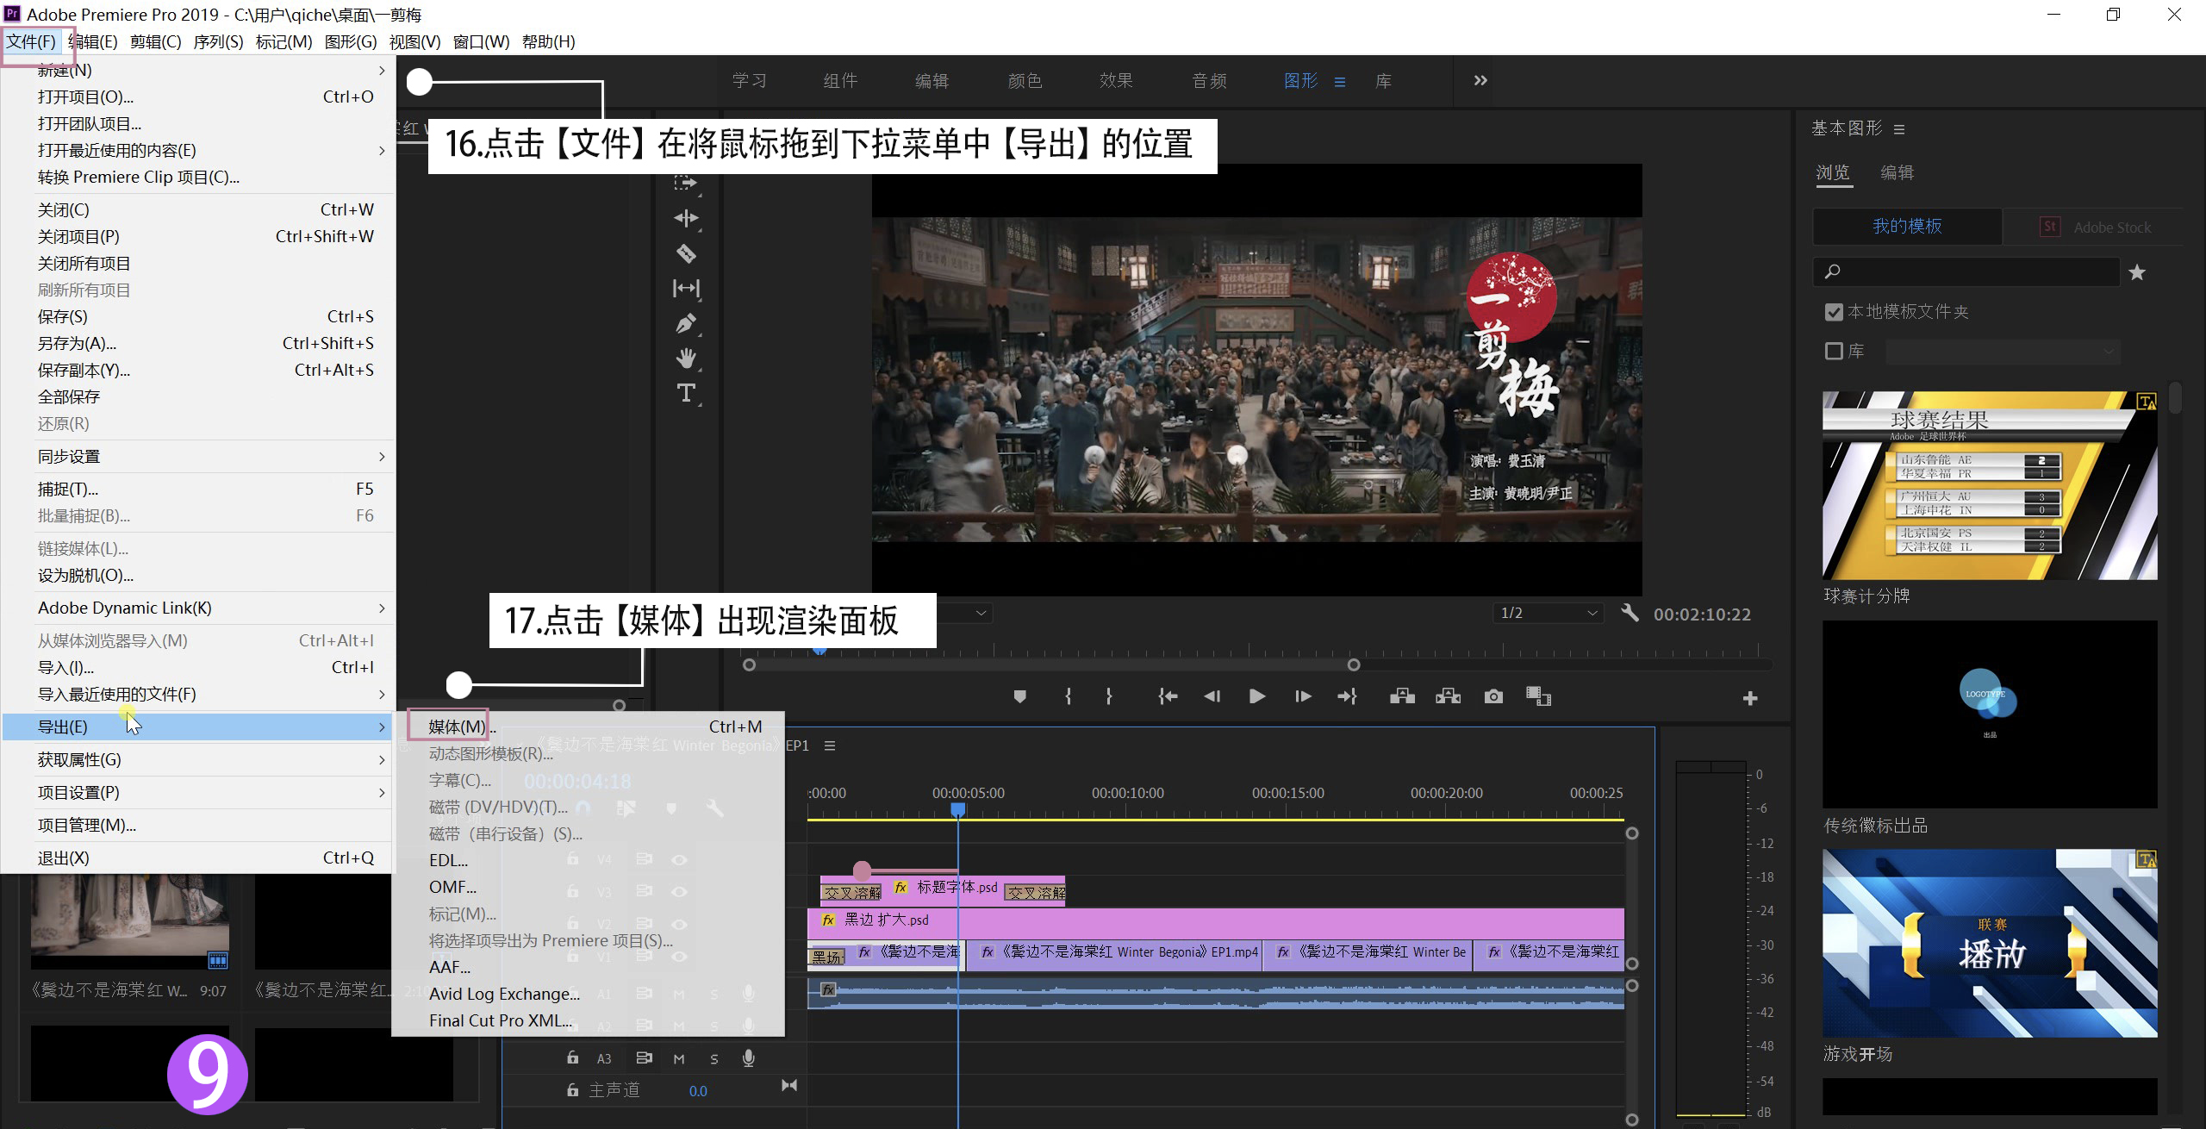Select the Razor tool
Image resolution: width=2206 pixels, height=1129 pixels.
[686, 253]
